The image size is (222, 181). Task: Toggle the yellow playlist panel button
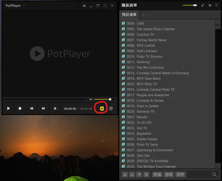pyautogui.click(x=102, y=109)
